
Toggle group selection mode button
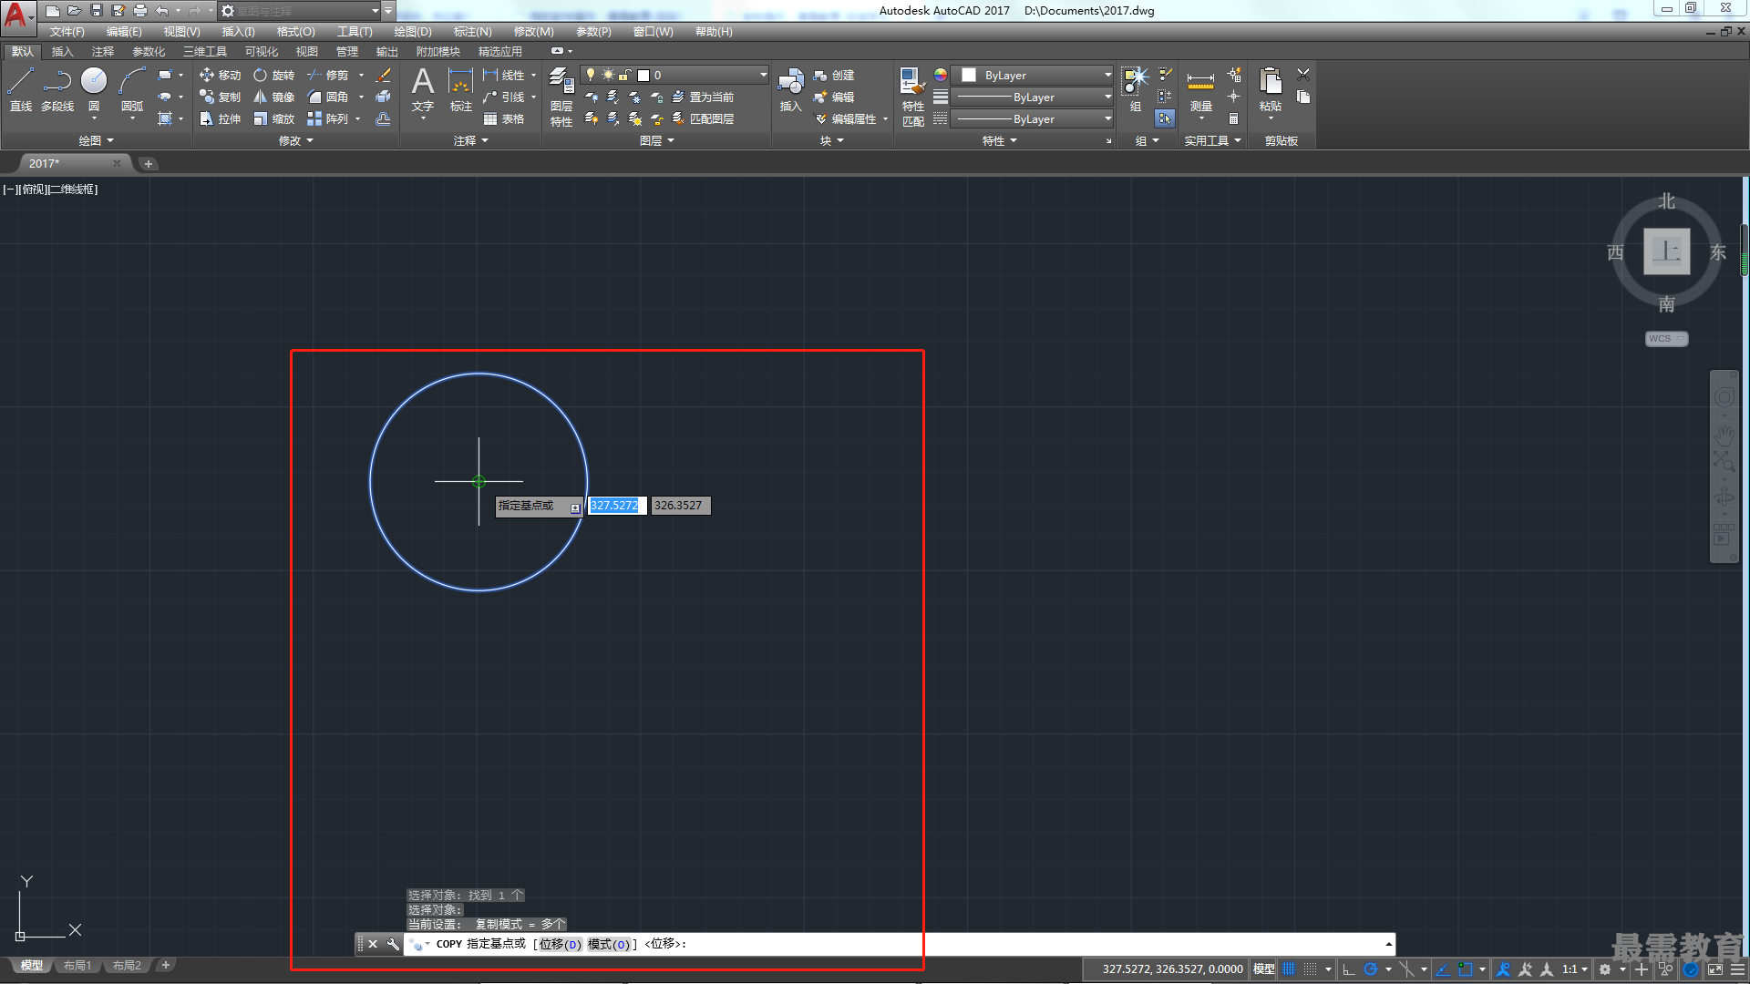pos(1165,118)
